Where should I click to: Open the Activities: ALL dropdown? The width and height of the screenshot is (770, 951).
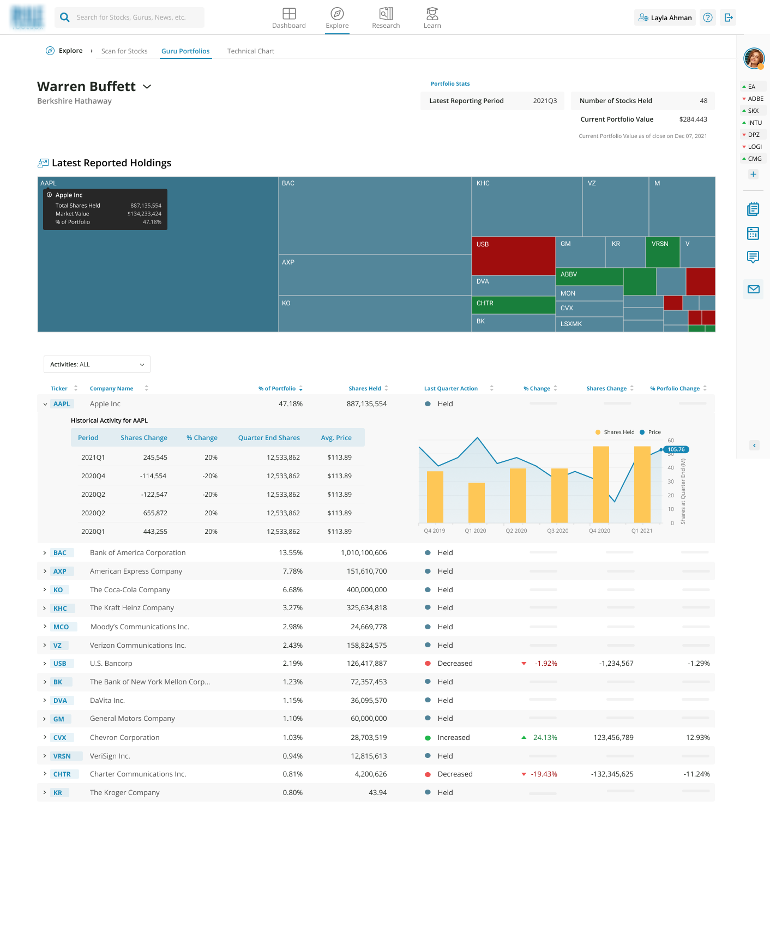97,364
